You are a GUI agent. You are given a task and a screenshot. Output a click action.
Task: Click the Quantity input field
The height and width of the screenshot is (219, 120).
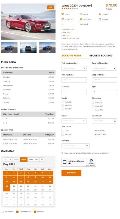74,92
